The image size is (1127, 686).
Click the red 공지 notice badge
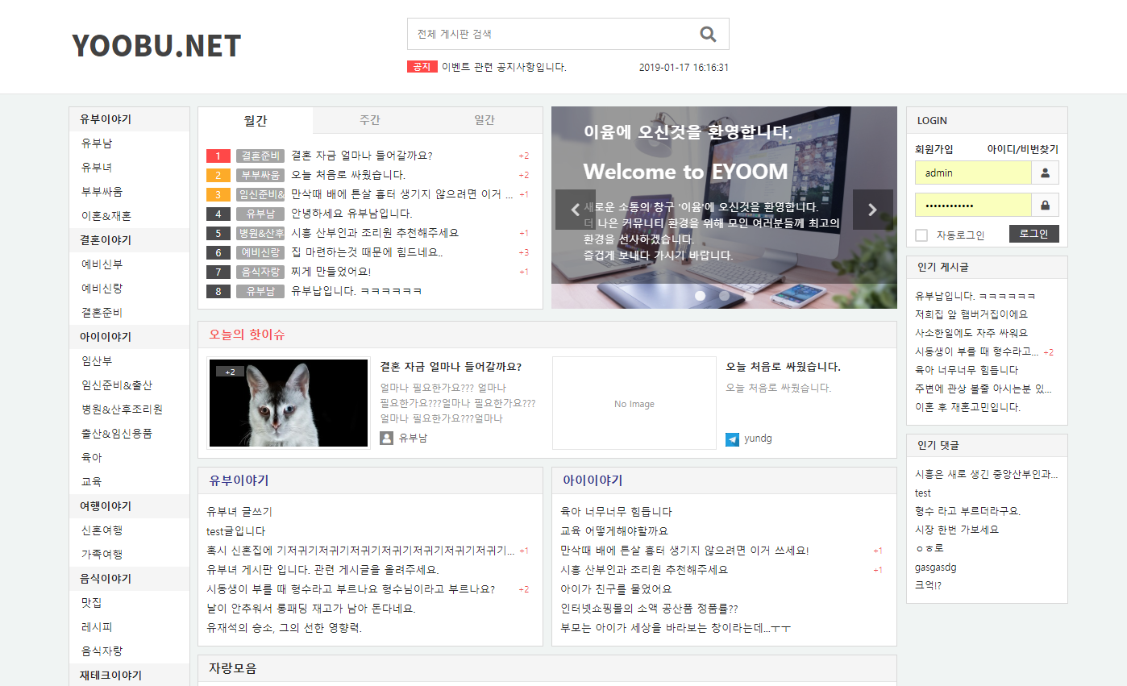422,67
